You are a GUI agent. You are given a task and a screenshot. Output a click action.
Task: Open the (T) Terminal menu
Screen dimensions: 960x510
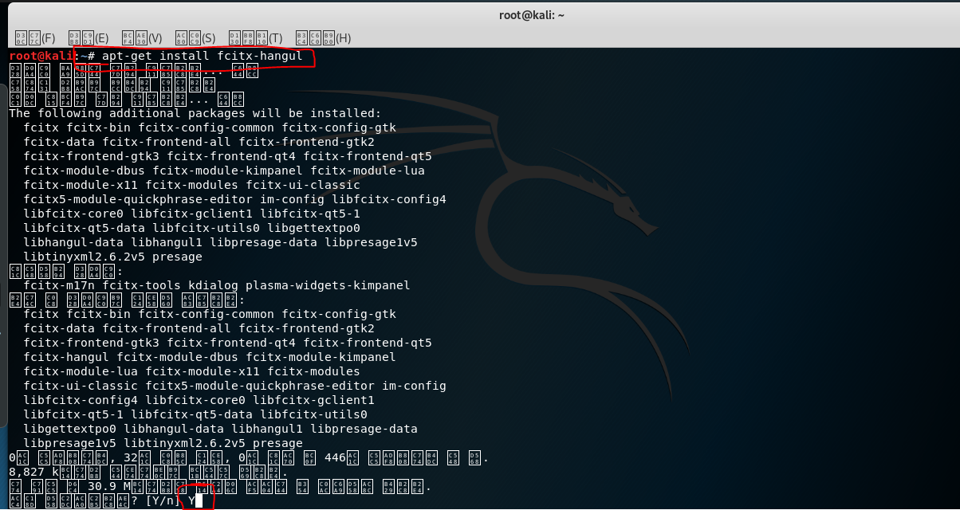pyautogui.click(x=255, y=37)
